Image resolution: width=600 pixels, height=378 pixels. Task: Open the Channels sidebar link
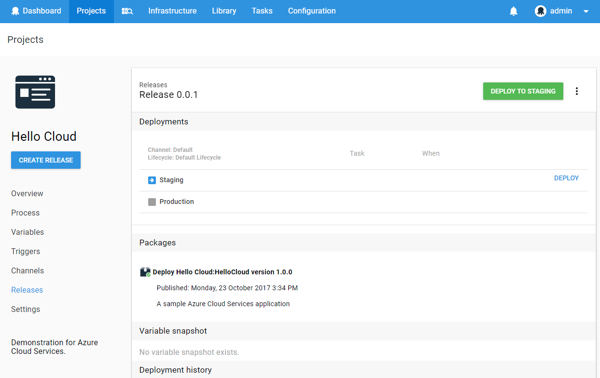[x=28, y=271]
